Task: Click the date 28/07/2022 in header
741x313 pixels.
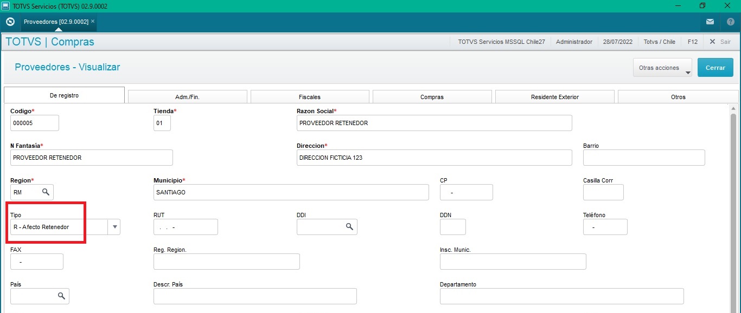Action: [617, 42]
